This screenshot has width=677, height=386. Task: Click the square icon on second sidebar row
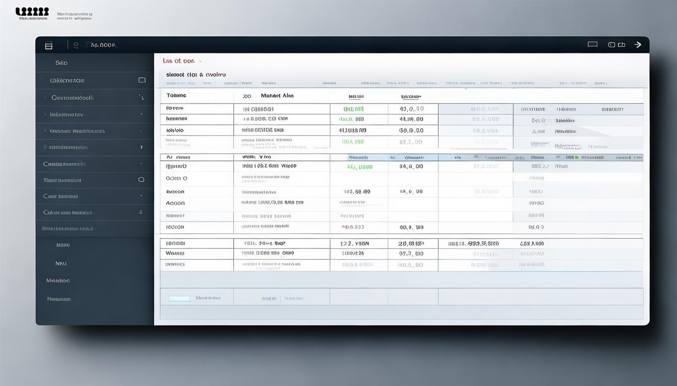[142, 80]
